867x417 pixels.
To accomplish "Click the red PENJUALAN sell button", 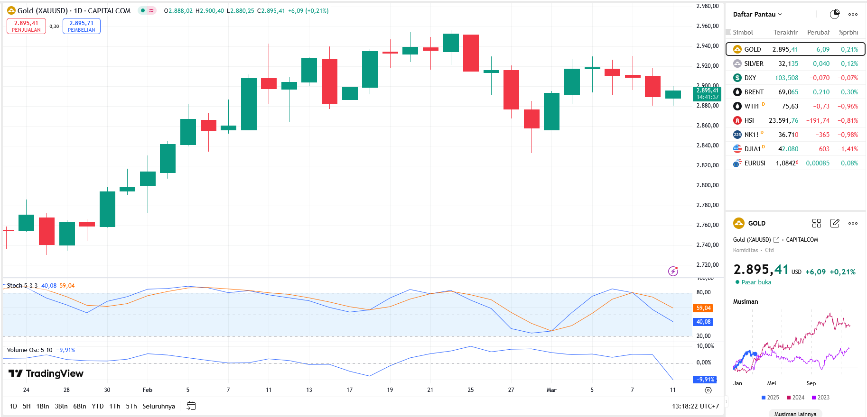I will coord(26,26).
